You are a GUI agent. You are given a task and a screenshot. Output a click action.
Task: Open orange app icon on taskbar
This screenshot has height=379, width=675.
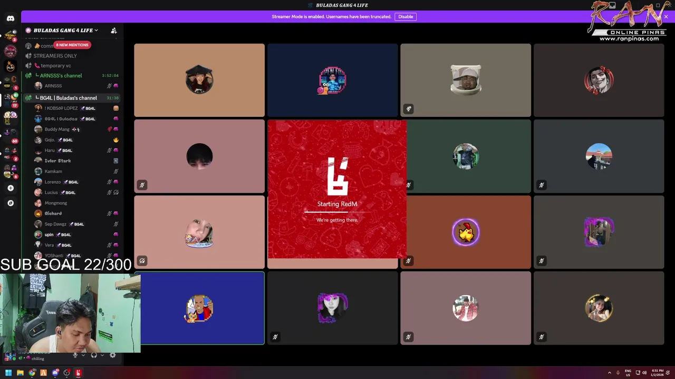coord(43,373)
